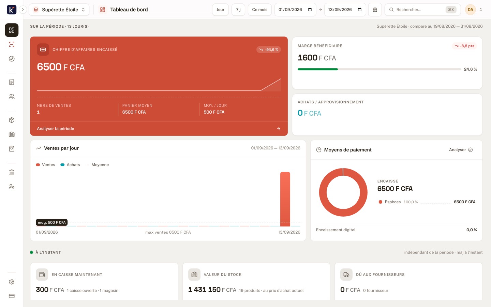Click the wallet icon on En caisse maintenant
The image size is (491, 307).
(42, 274)
